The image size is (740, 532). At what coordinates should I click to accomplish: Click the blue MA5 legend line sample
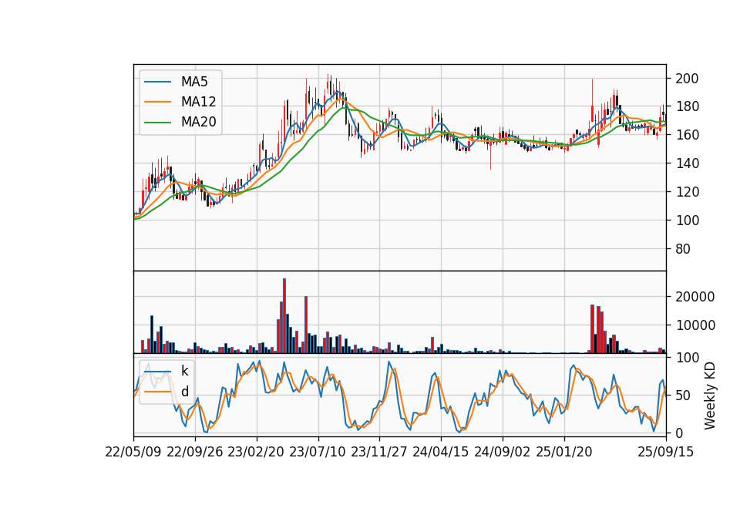[157, 82]
